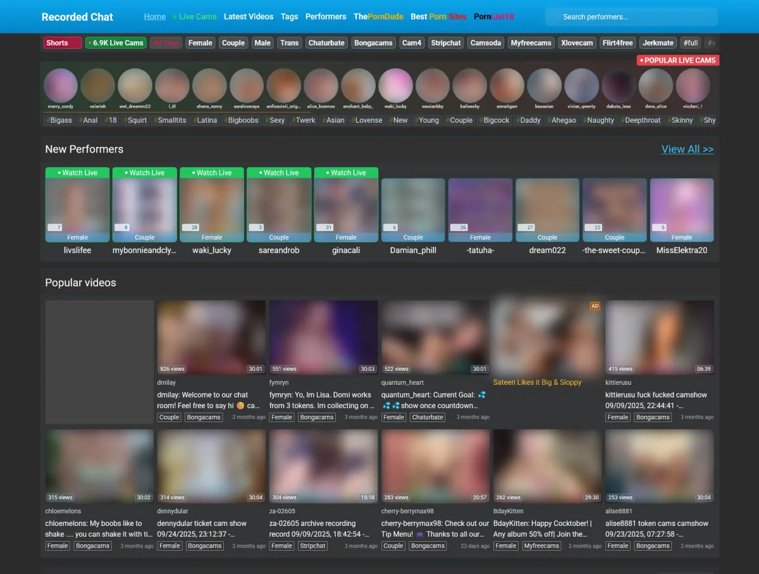
Task: Go to Latest Videos in the navigation
Action: [x=249, y=16]
